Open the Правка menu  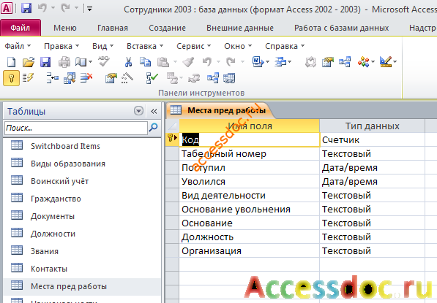coord(61,46)
